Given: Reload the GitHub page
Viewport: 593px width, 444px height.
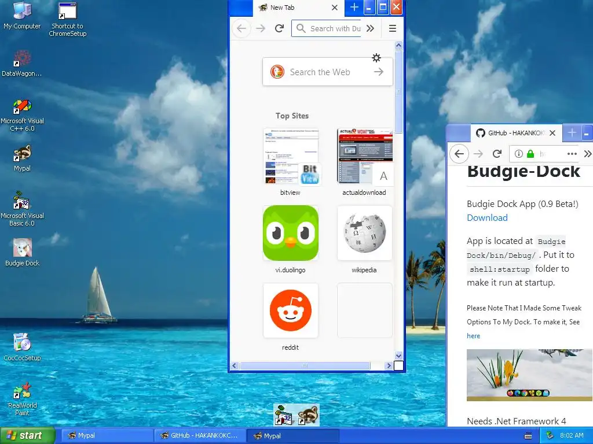Looking at the screenshot, I should [x=497, y=154].
